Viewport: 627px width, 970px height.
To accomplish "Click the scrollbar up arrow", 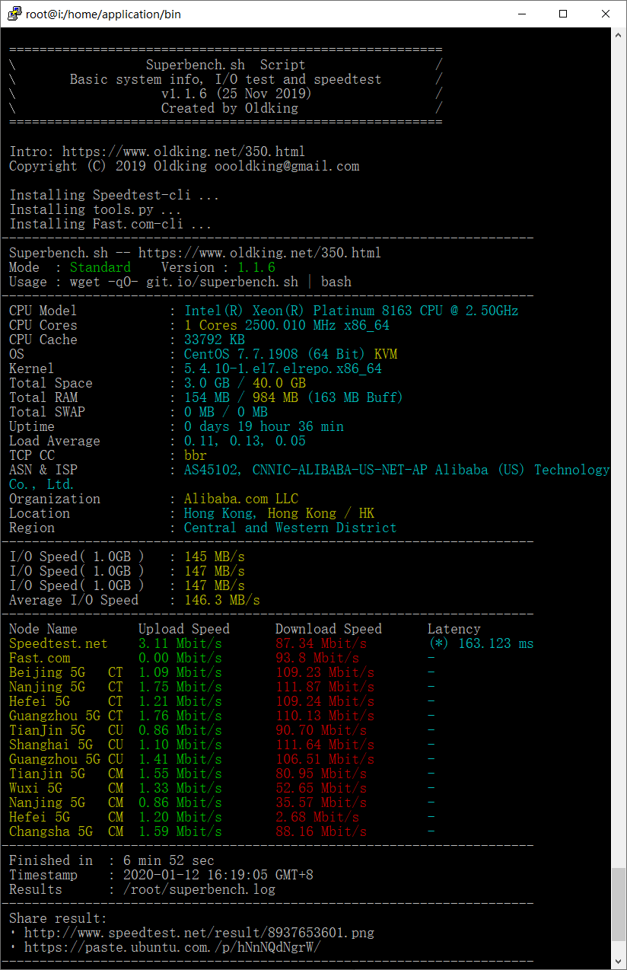I will click(619, 36).
